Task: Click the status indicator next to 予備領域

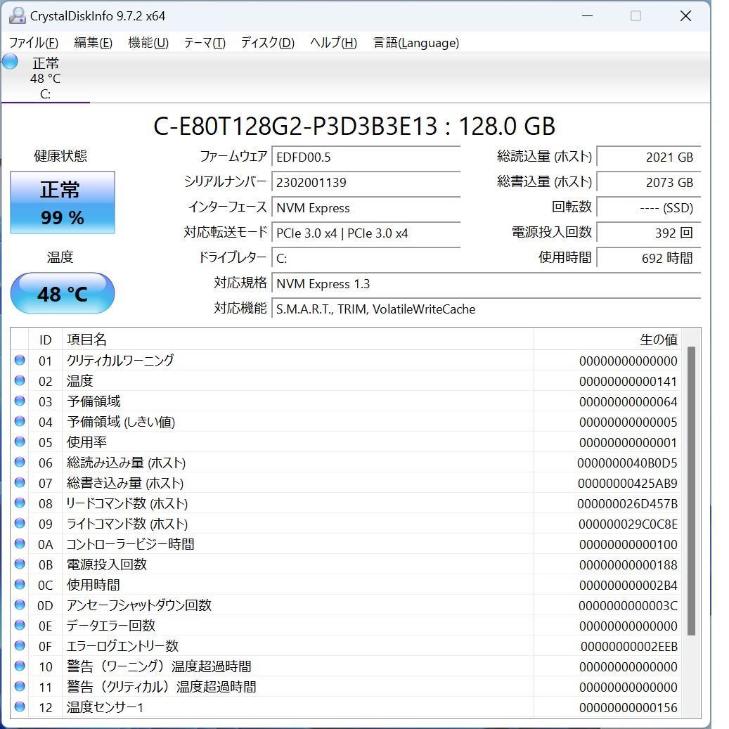Action: pos(20,401)
